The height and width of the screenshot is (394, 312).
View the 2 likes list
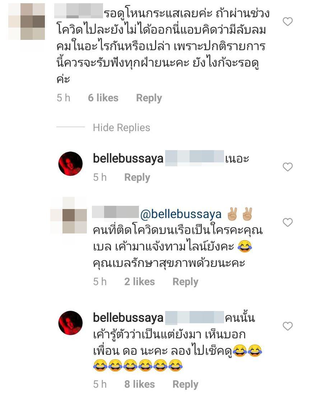tap(140, 282)
